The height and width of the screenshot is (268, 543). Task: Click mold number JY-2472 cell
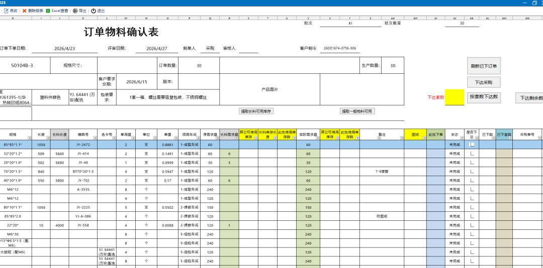(83, 145)
